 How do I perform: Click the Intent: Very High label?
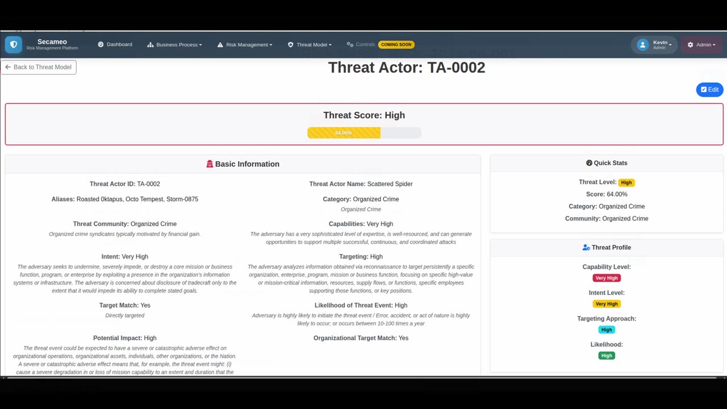pos(125,257)
